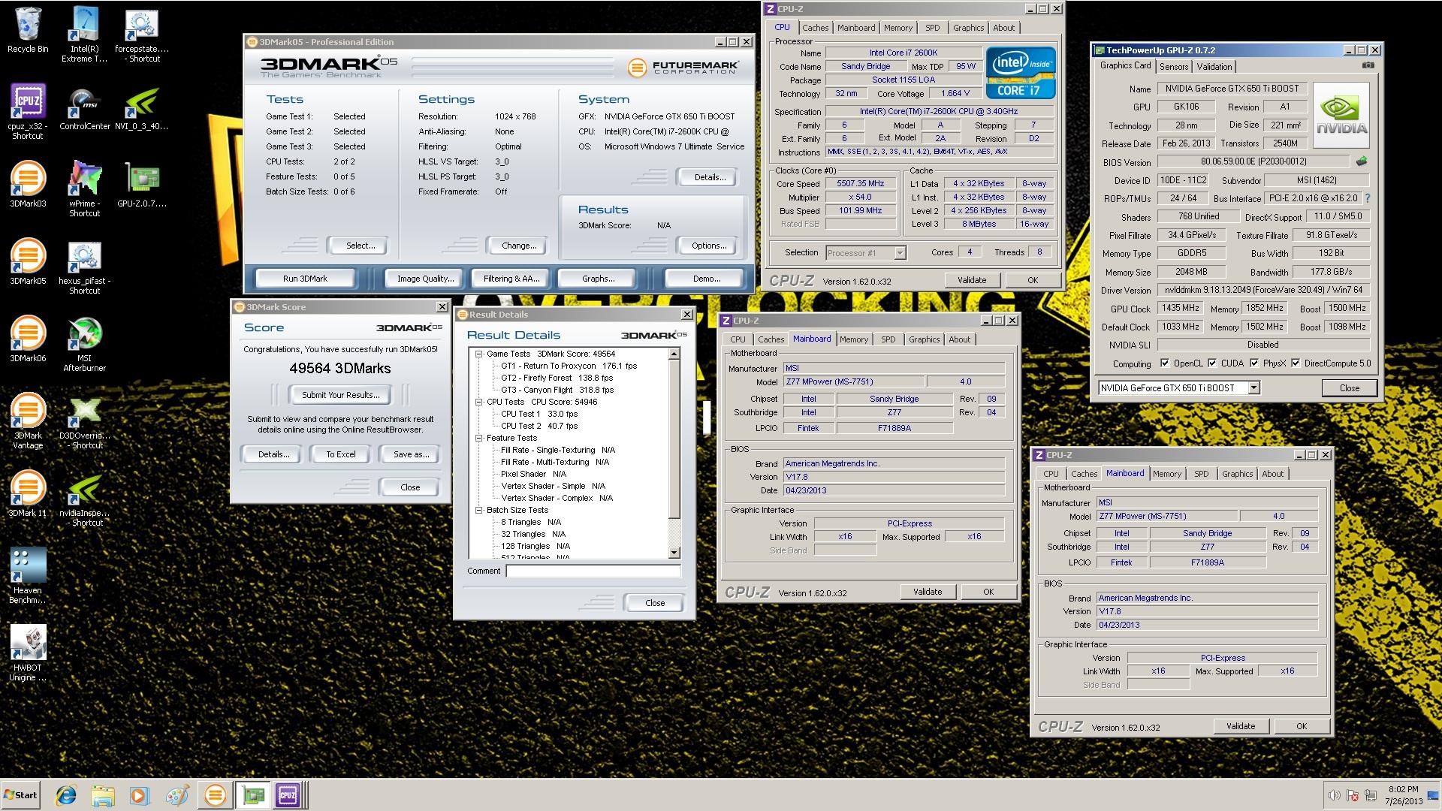
Task: Click GPU-Z screenshot camera icon
Action: pyautogui.click(x=1368, y=65)
